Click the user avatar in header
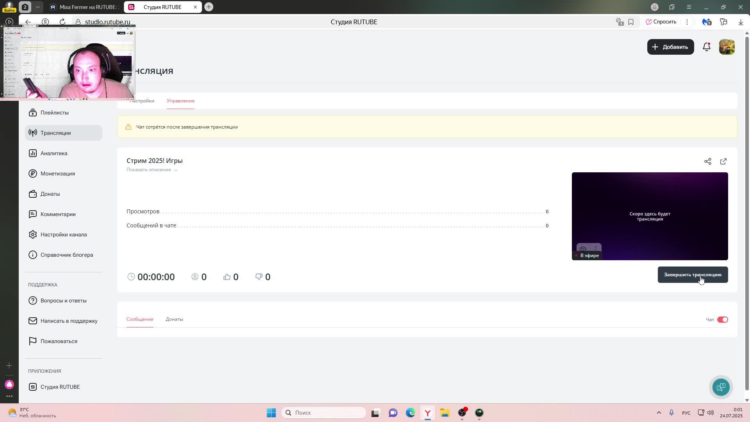Screen dimensions: 750x422 [x=727, y=47]
